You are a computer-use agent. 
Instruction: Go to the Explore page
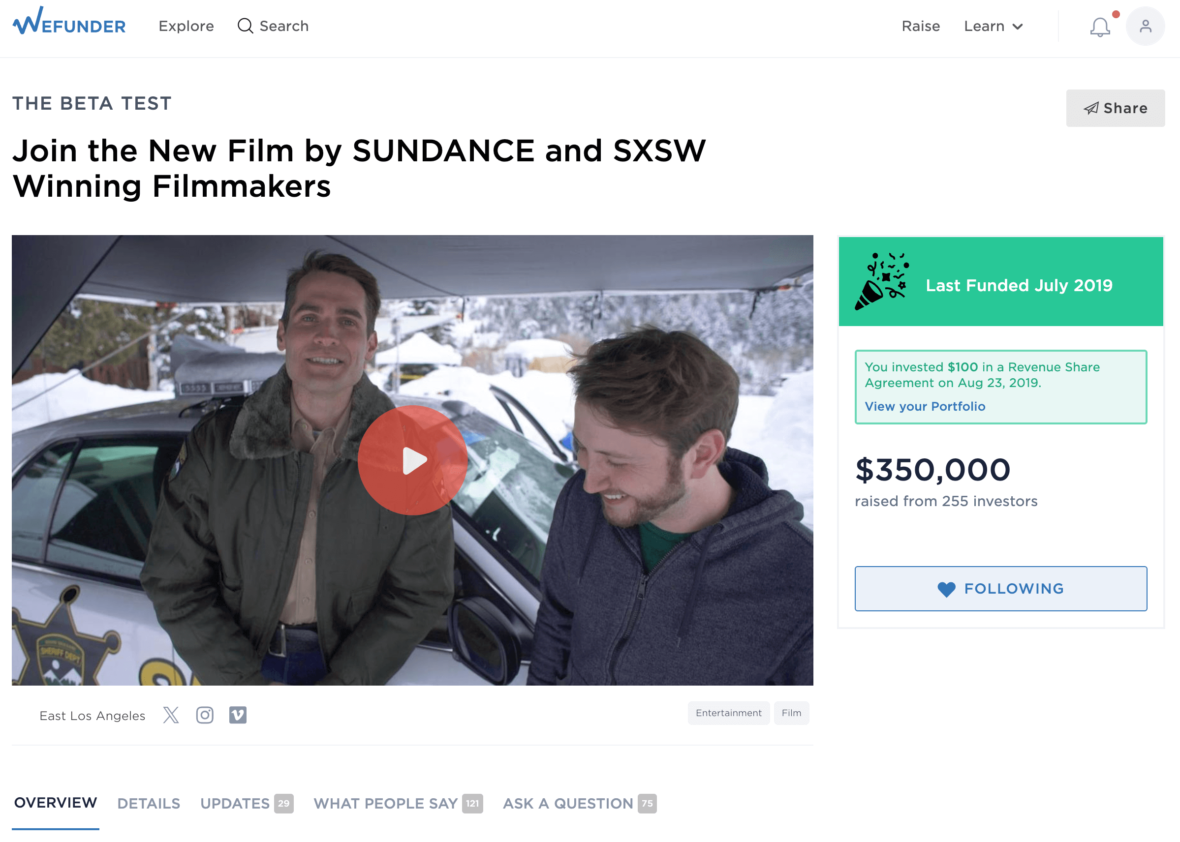tap(186, 27)
